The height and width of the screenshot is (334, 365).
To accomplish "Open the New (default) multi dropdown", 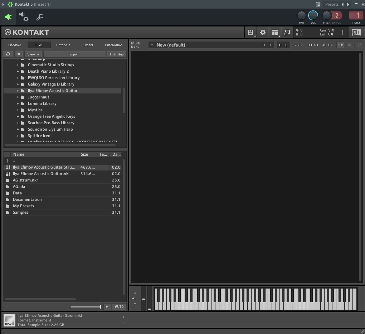I will pyautogui.click(x=152, y=45).
